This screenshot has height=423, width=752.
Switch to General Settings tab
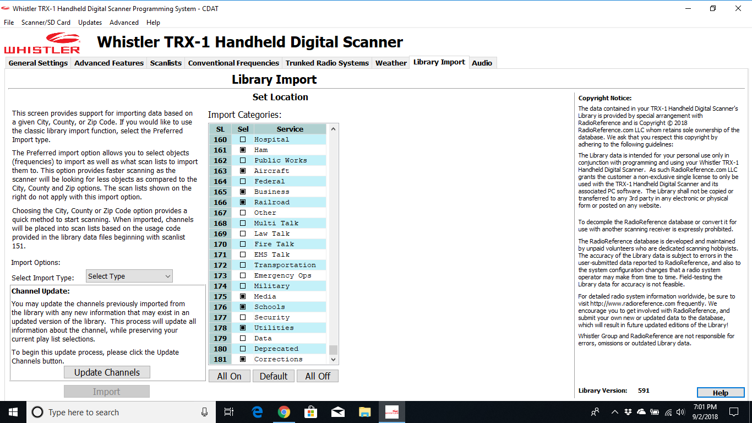[x=38, y=63]
